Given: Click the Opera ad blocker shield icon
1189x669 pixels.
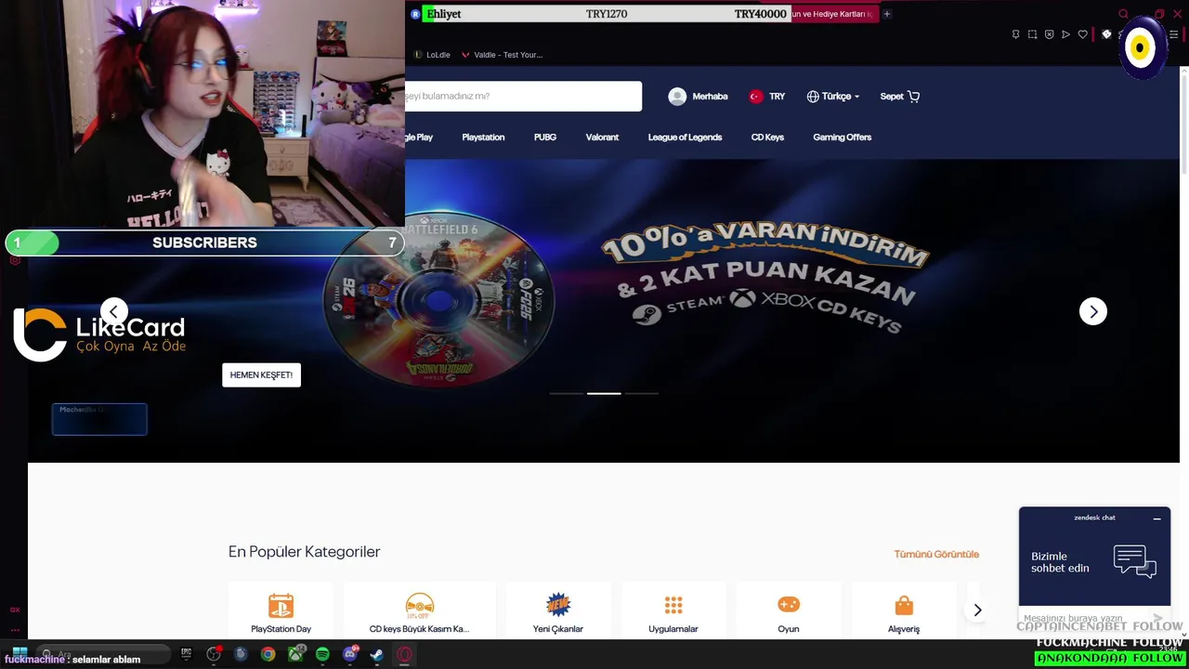Looking at the screenshot, I should click(x=1049, y=34).
